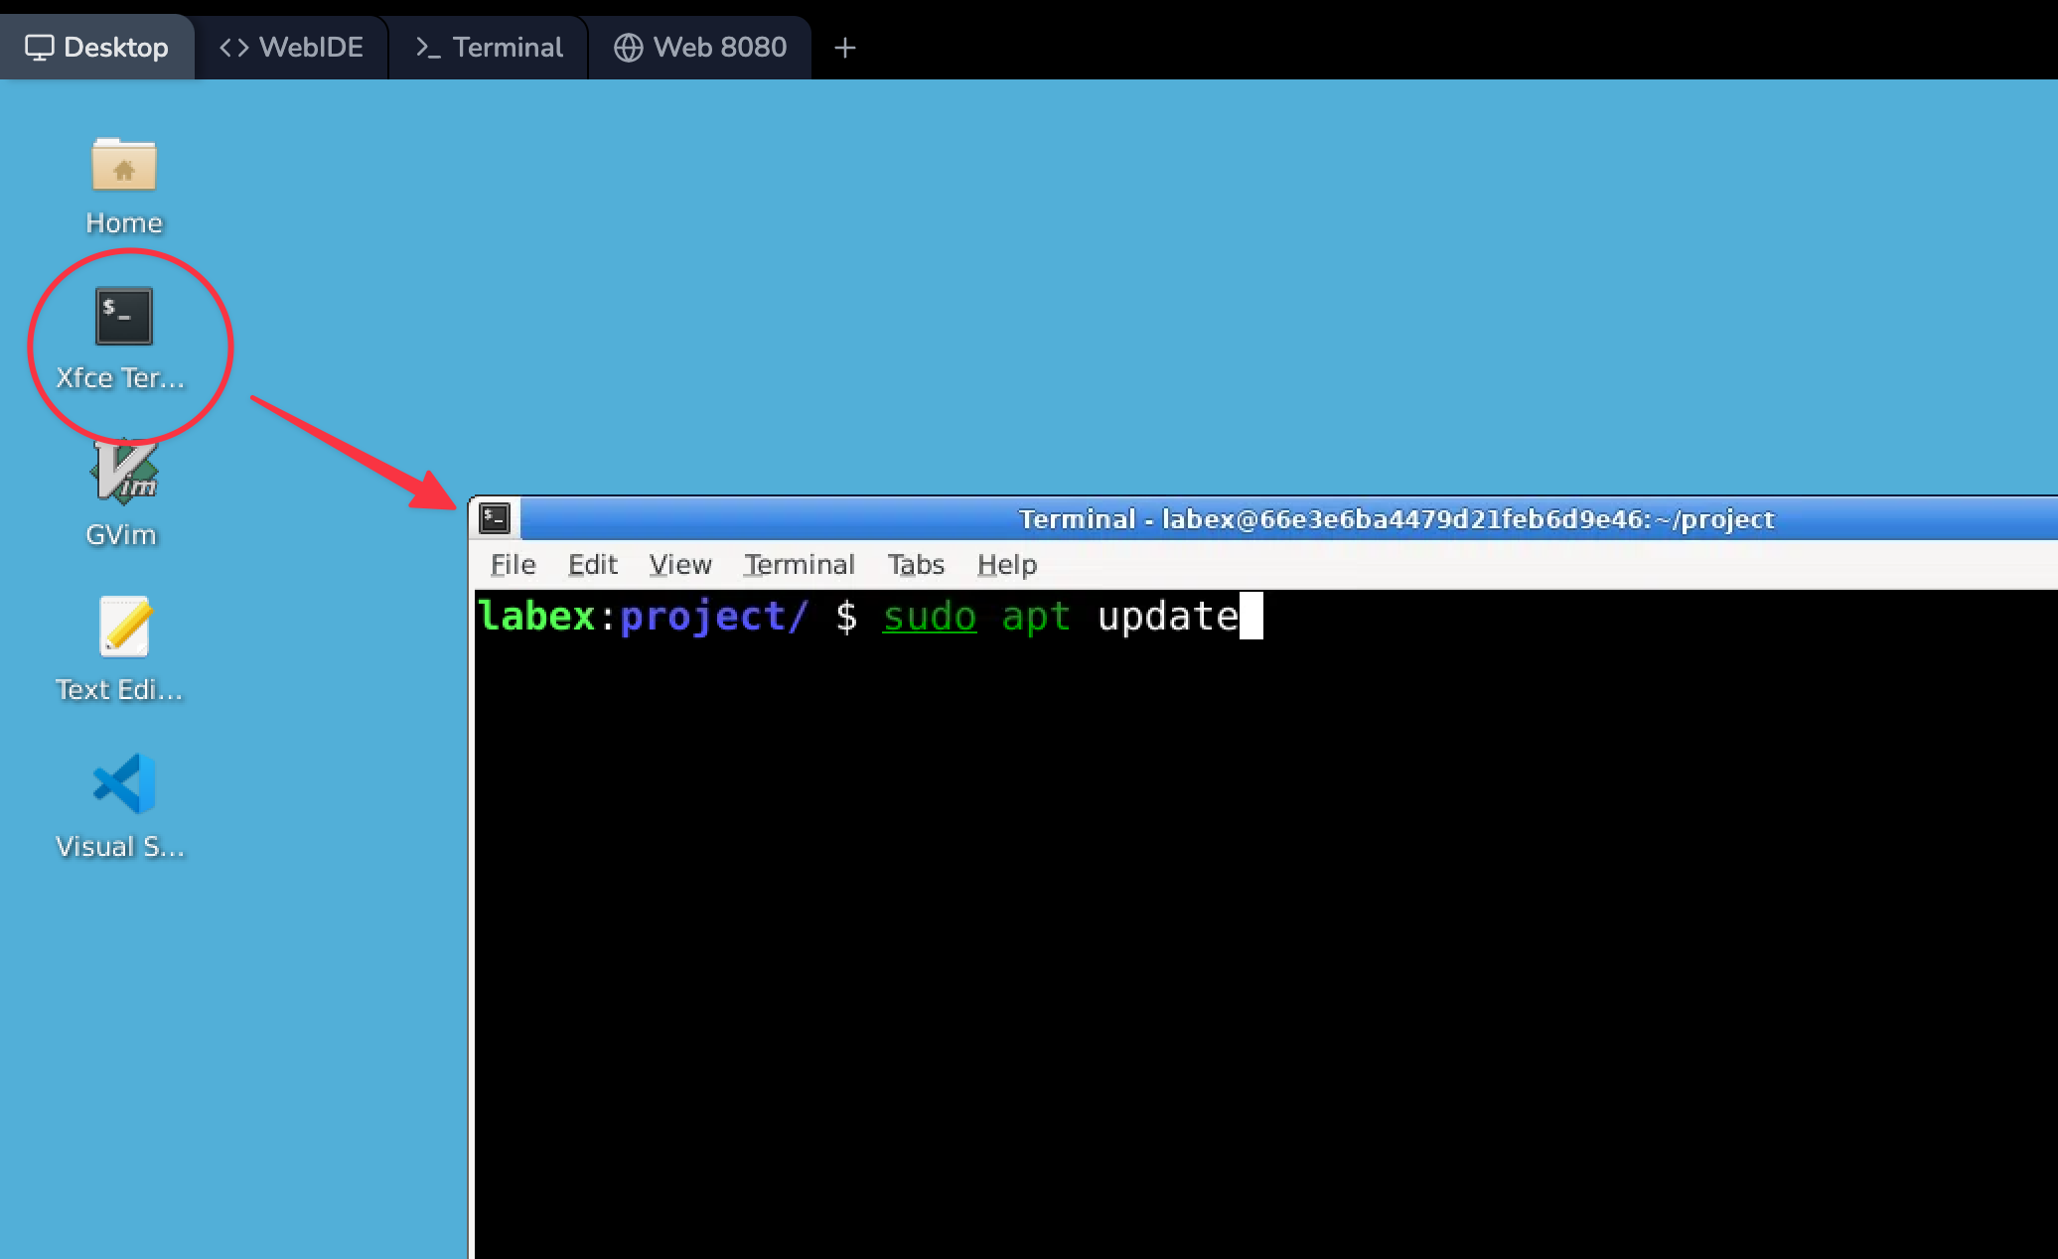Click the Web 8080 globe icon
Viewport: 2058px width, 1259px height.
point(628,46)
